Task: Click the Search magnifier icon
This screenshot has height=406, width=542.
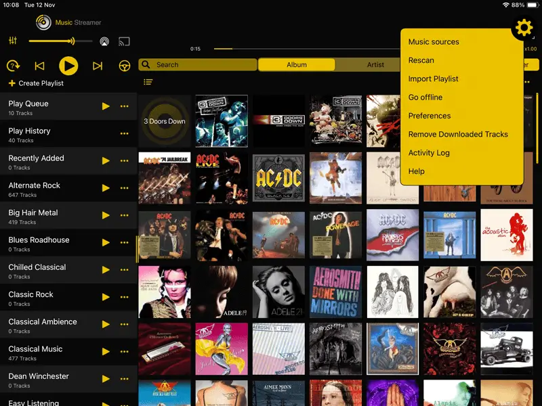Action: tap(146, 64)
